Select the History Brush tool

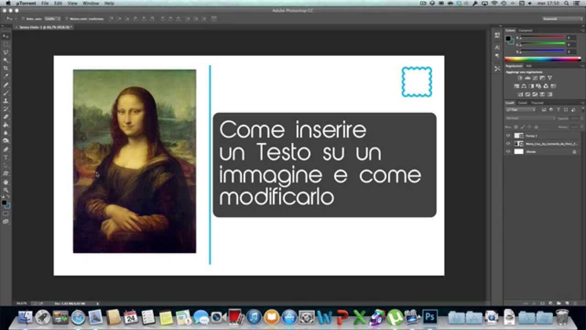pos(6,109)
